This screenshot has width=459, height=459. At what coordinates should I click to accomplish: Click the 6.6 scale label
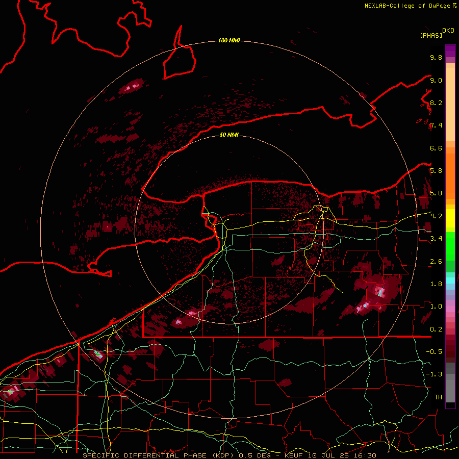click(436, 148)
